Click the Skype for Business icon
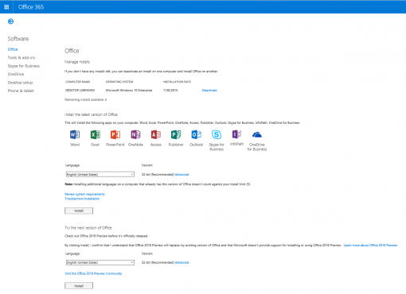The width and height of the screenshot is (406, 294). click(x=217, y=134)
